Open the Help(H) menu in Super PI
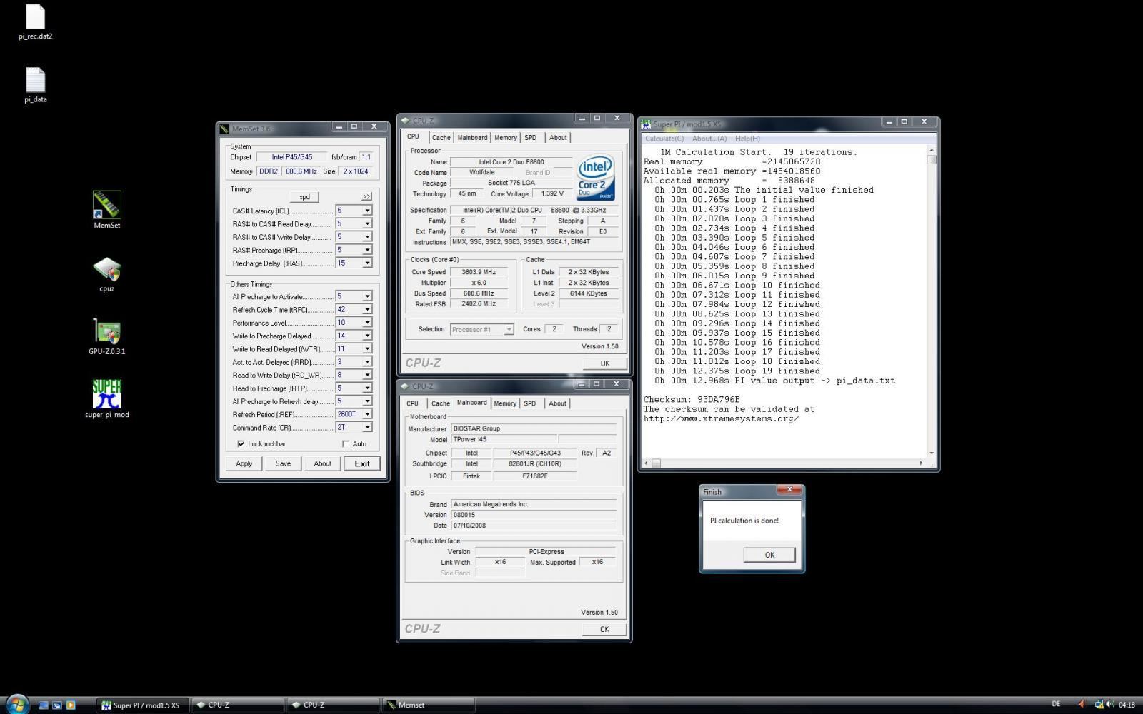This screenshot has height=714, width=1143. point(747,139)
